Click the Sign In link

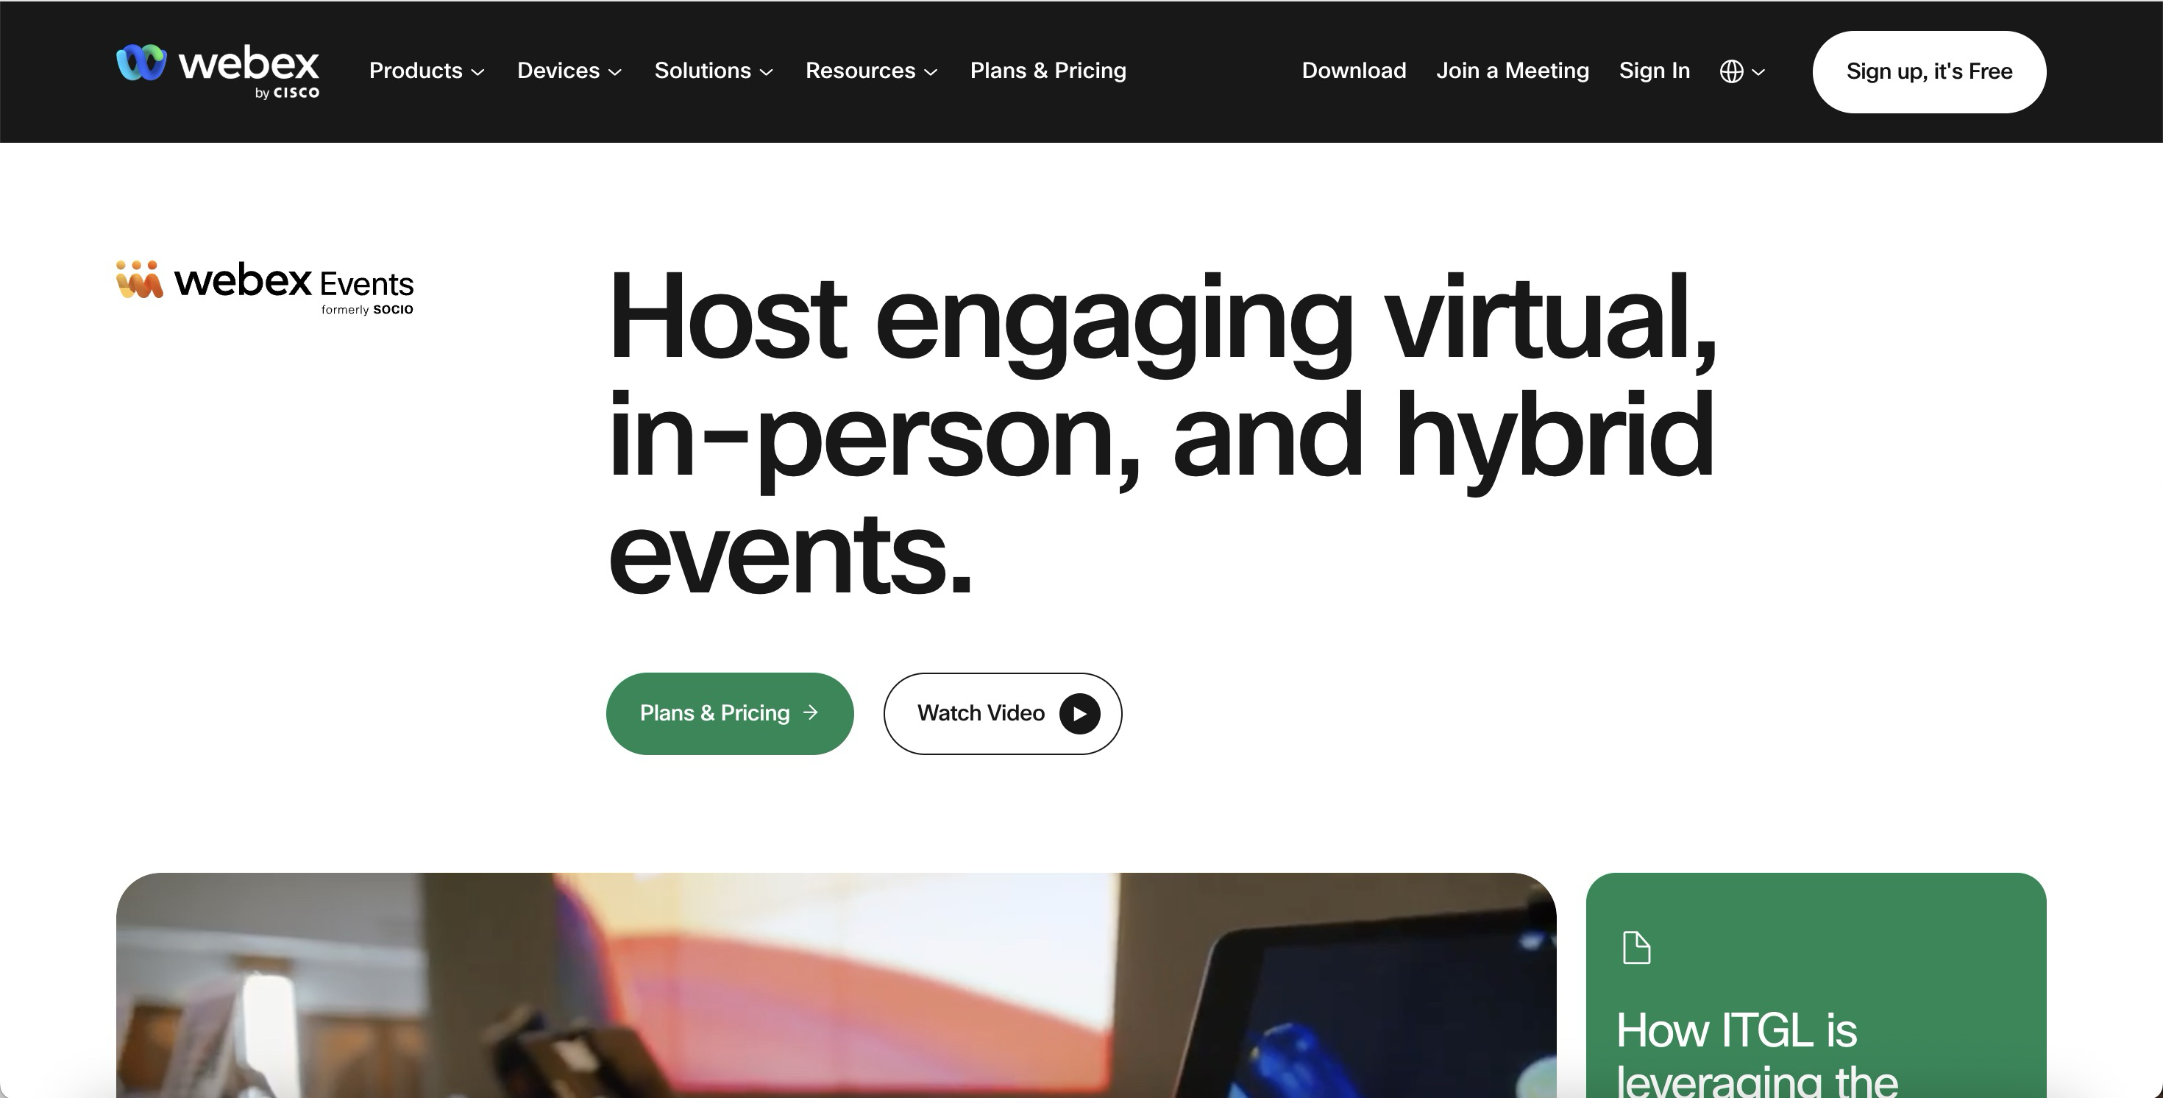tap(1654, 71)
